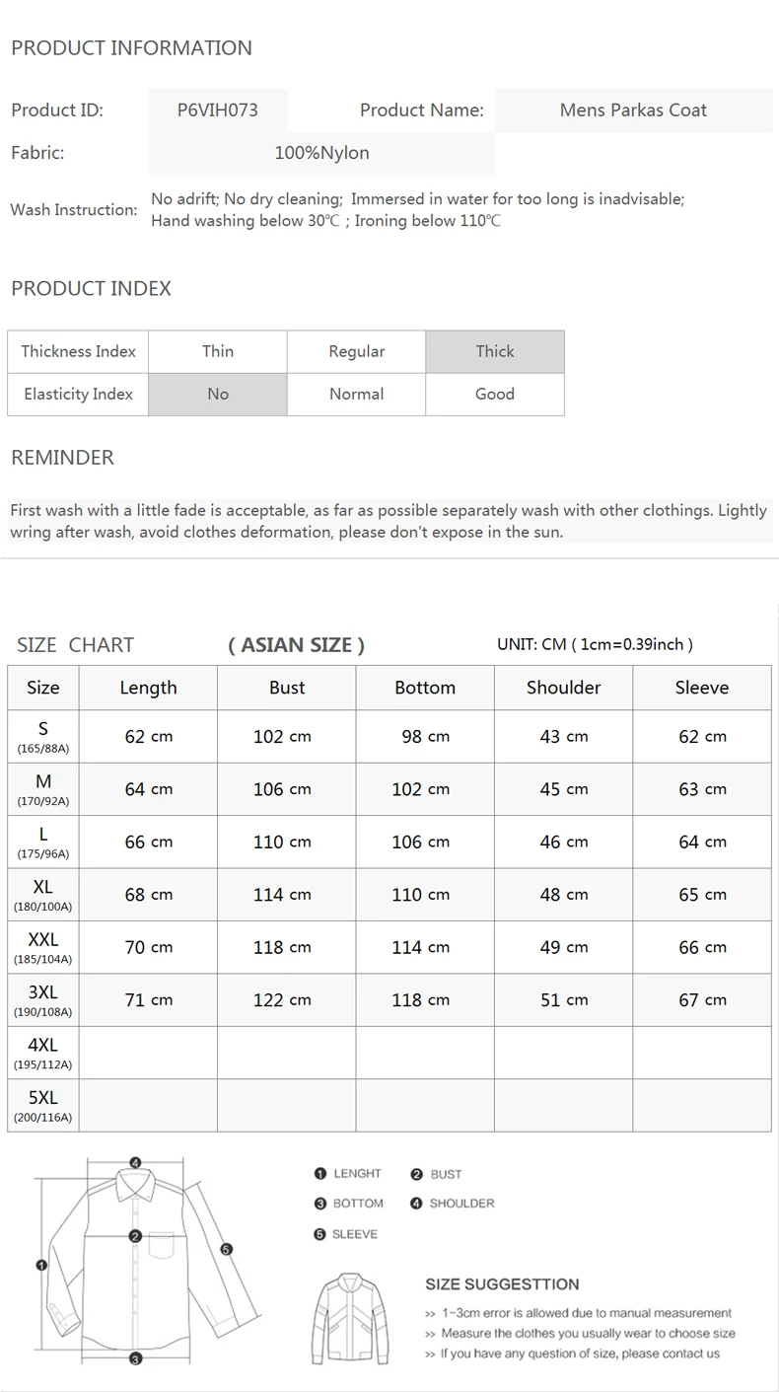This screenshot has height=1392, width=779.
Task: Click the XL size row label
Action: pyautogui.click(x=43, y=895)
